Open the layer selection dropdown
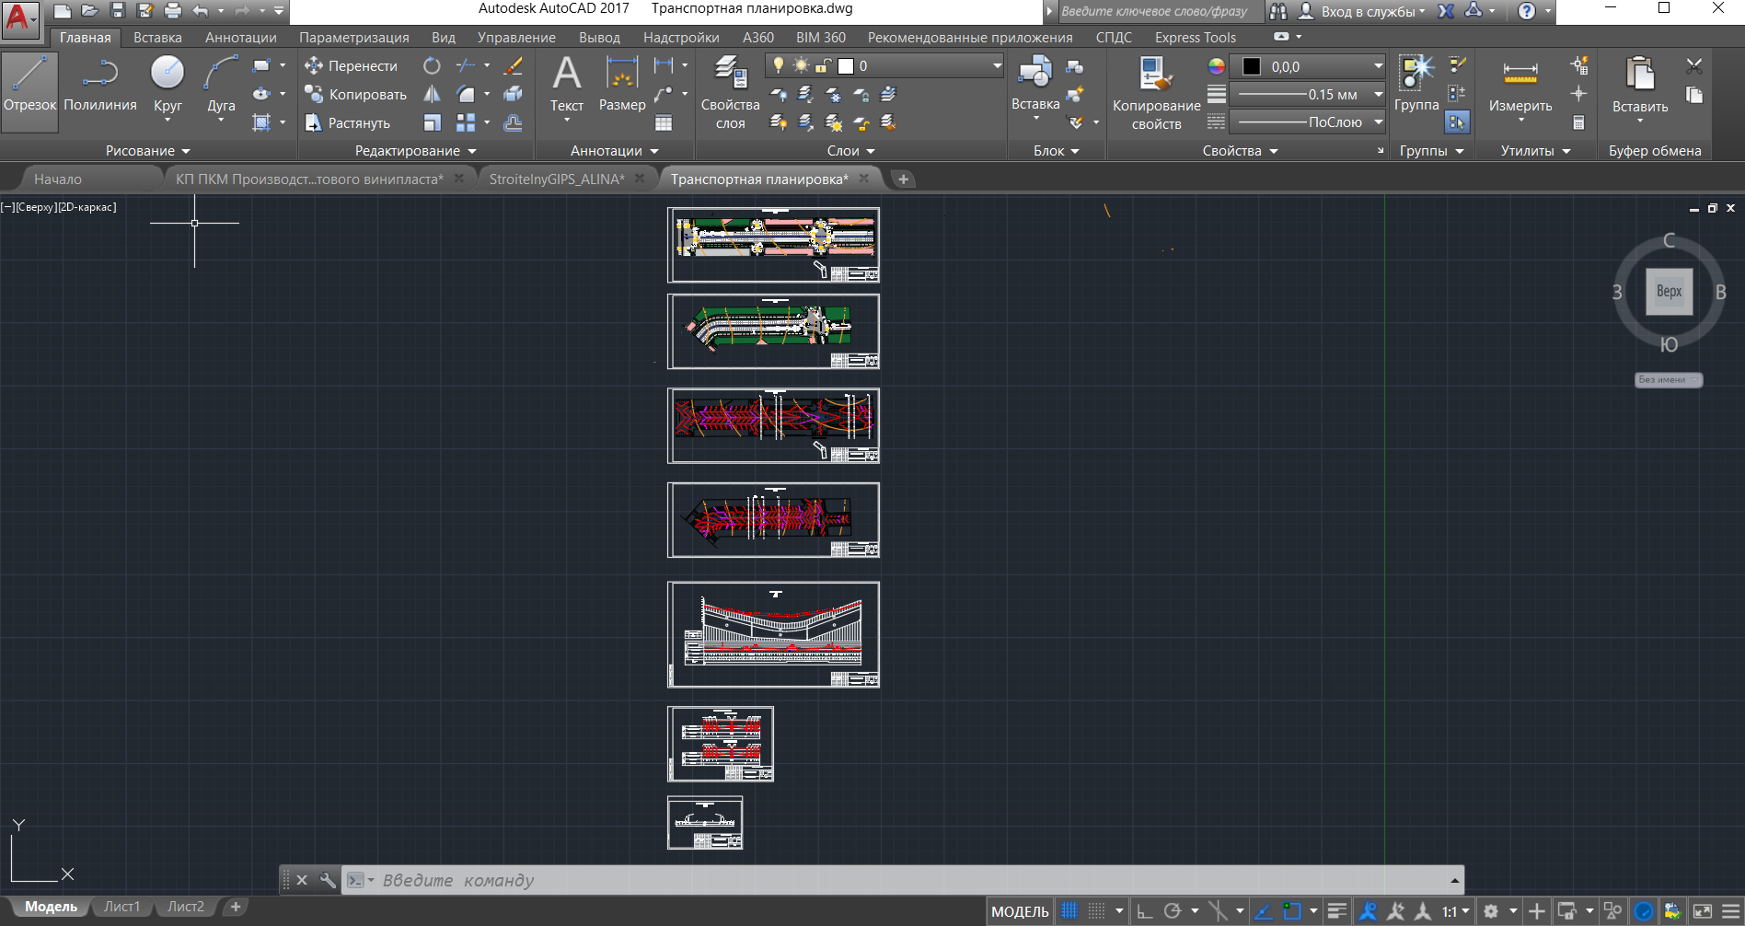1745x926 pixels. pos(996,66)
